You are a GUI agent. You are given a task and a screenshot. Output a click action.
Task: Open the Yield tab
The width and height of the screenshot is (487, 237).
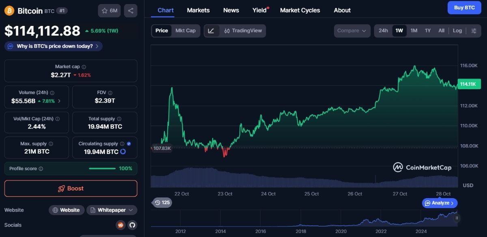(x=260, y=10)
